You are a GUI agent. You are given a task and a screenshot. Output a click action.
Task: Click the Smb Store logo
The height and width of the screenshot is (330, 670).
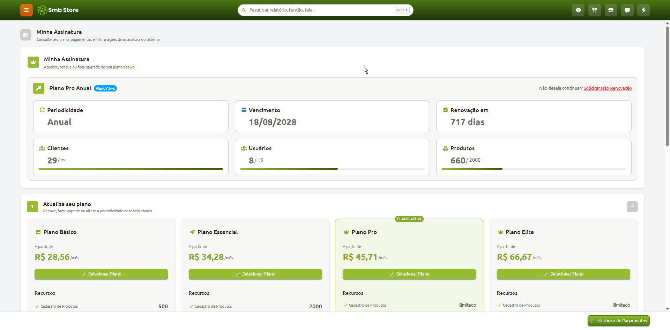pos(58,10)
